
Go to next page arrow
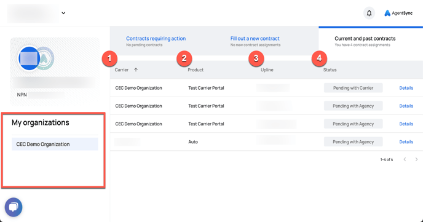coord(416,159)
